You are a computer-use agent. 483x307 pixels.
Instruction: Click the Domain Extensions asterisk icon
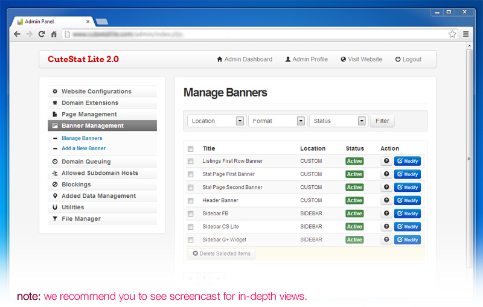tap(55, 103)
